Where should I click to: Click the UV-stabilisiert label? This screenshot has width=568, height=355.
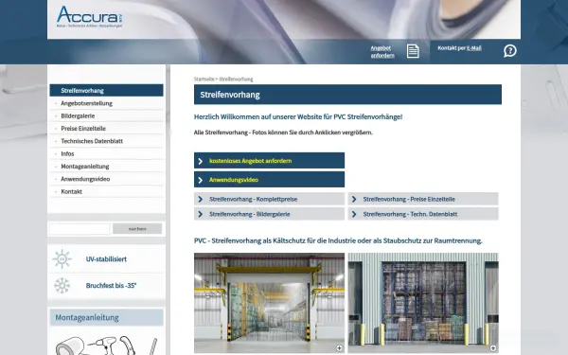[106, 259]
